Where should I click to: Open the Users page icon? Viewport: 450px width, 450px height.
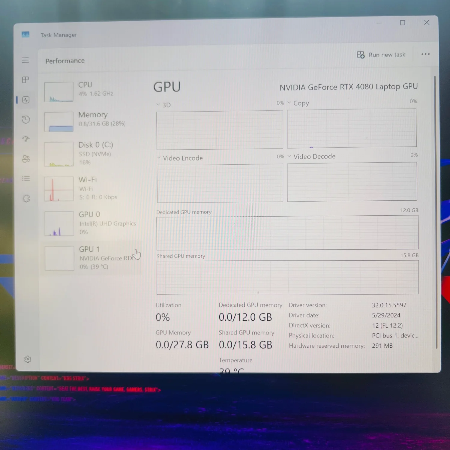click(26, 159)
